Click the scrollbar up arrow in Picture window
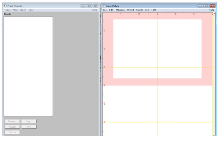The height and width of the screenshot is (142, 221). [214, 14]
